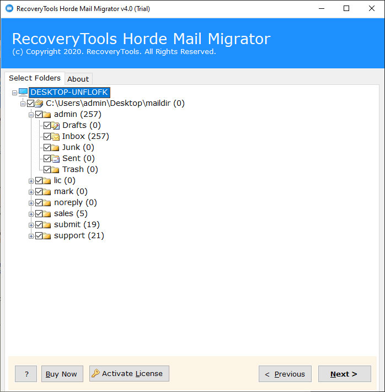385x392 pixels.
Task: Click the Sent folder icon
Action: coord(55,159)
